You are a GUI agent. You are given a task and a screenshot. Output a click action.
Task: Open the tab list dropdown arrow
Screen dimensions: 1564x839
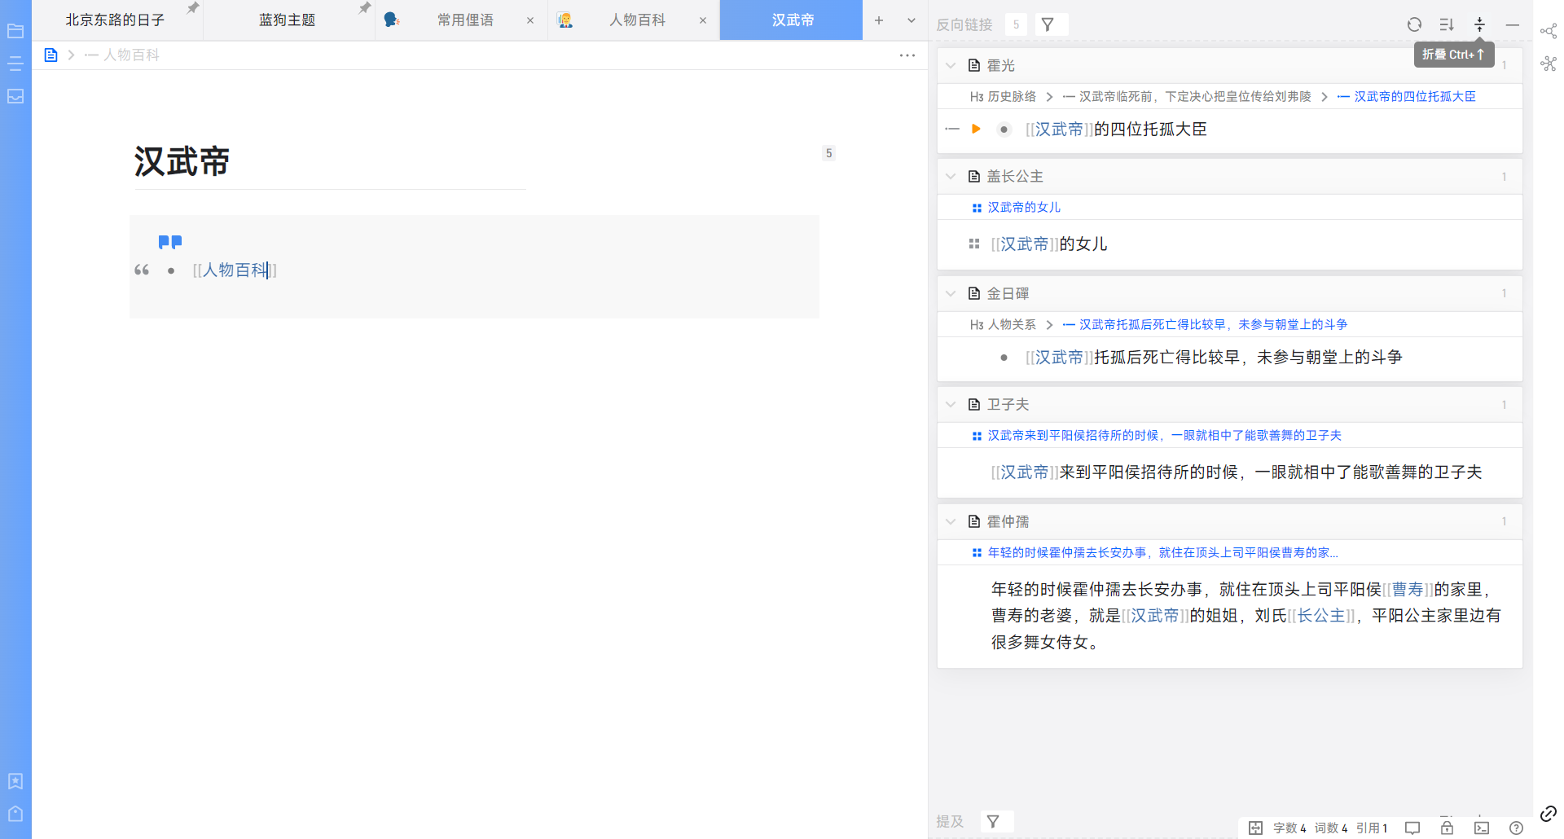coord(912,20)
